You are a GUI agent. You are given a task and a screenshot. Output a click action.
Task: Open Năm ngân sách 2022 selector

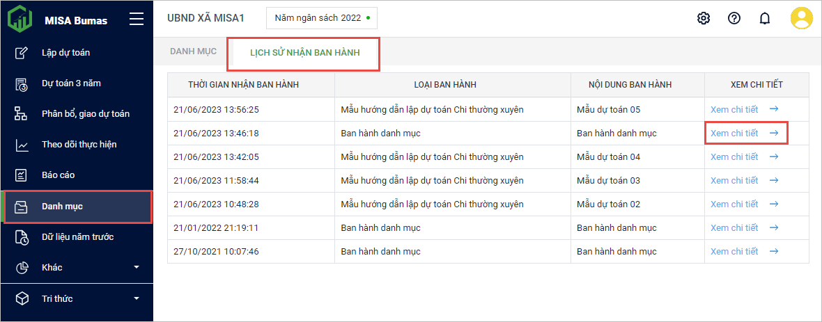[x=321, y=18]
